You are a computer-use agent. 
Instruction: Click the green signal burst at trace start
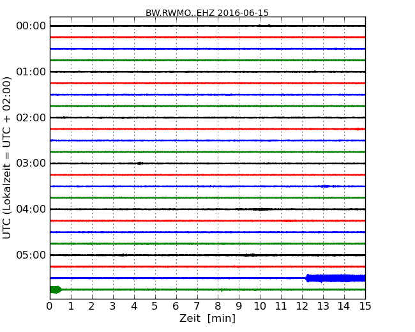click(56, 290)
